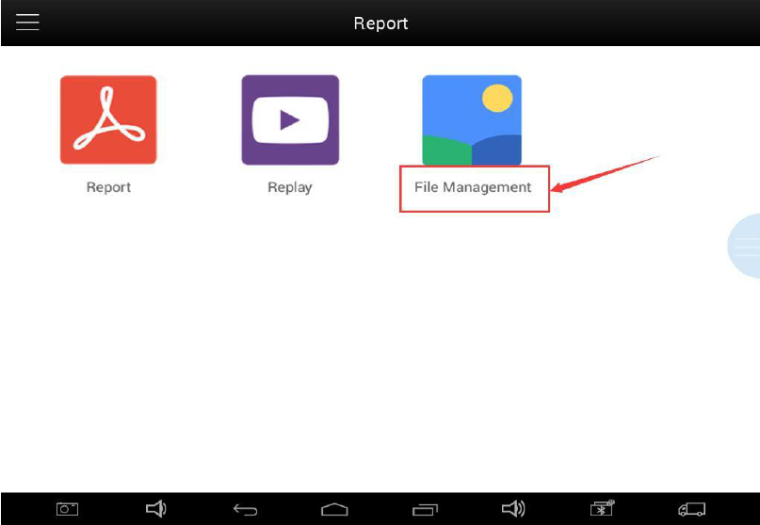This screenshot has height=525, width=760.
Task: Take a screenshot with camera icon
Action: point(68,509)
